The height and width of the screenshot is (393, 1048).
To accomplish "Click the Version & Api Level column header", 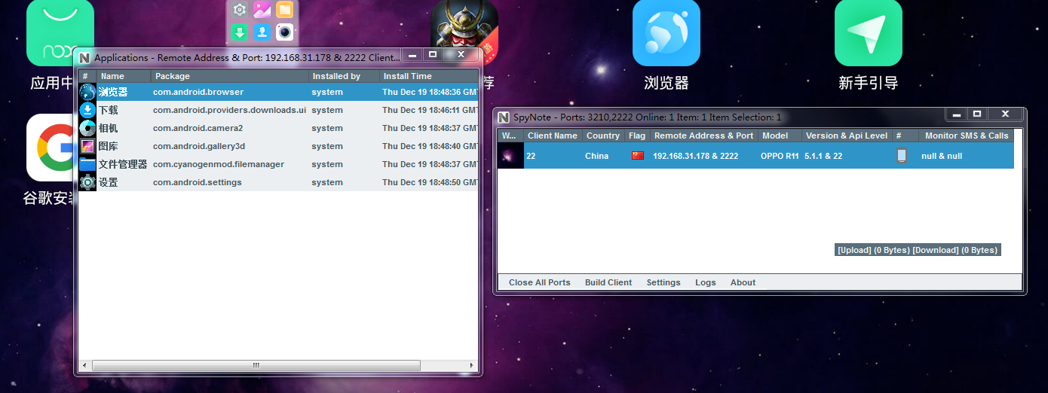I will pyautogui.click(x=846, y=136).
